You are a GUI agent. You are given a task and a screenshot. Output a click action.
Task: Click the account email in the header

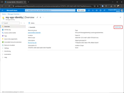pyautogui.click(x=114, y=10)
